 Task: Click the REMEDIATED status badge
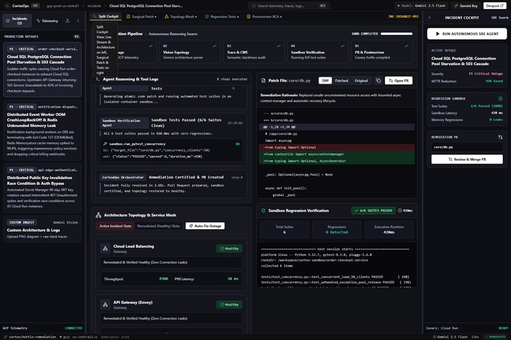pos(495,337)
